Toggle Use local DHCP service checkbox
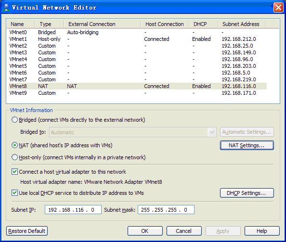Screen dimensions: 286x242 point(14,193)
